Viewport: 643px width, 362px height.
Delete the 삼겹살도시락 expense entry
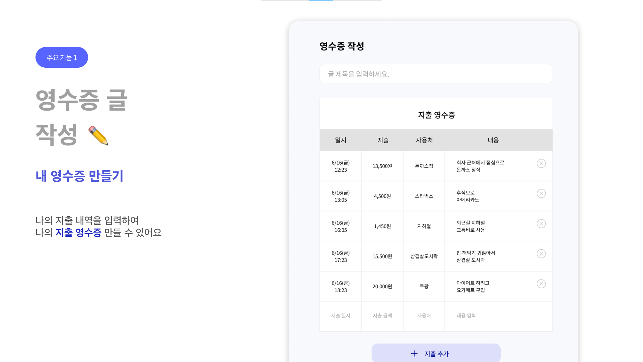(541, 254)
